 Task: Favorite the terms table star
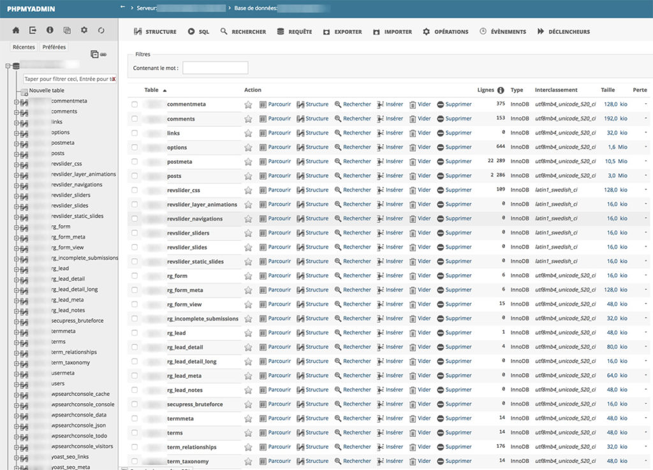[248, 433]
